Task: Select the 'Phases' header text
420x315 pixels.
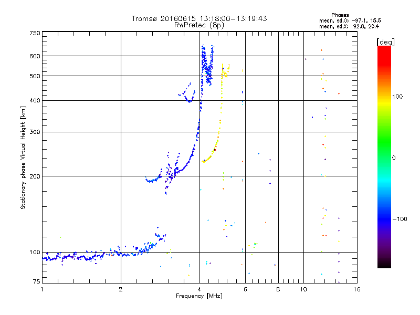Action: pos(340,15)
